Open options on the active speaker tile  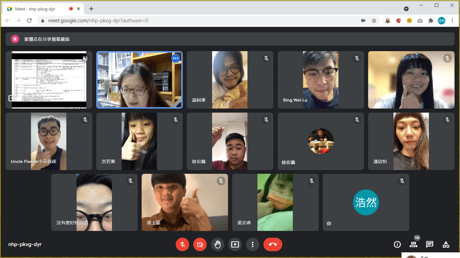(x=176, y=58)
